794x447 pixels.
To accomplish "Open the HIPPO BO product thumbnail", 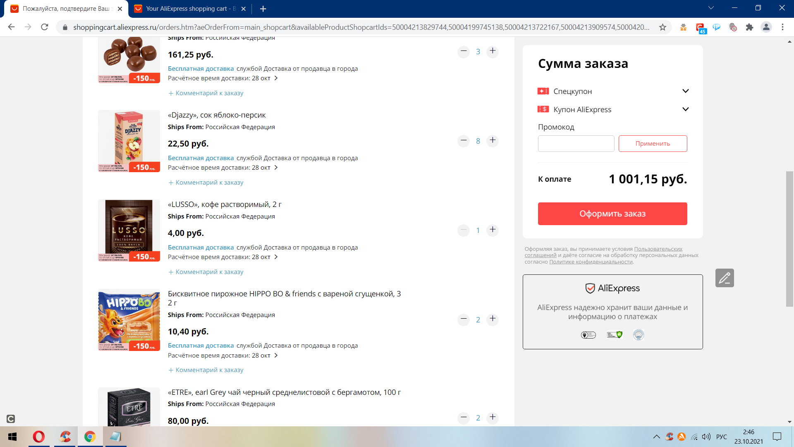I will (129, 320).
